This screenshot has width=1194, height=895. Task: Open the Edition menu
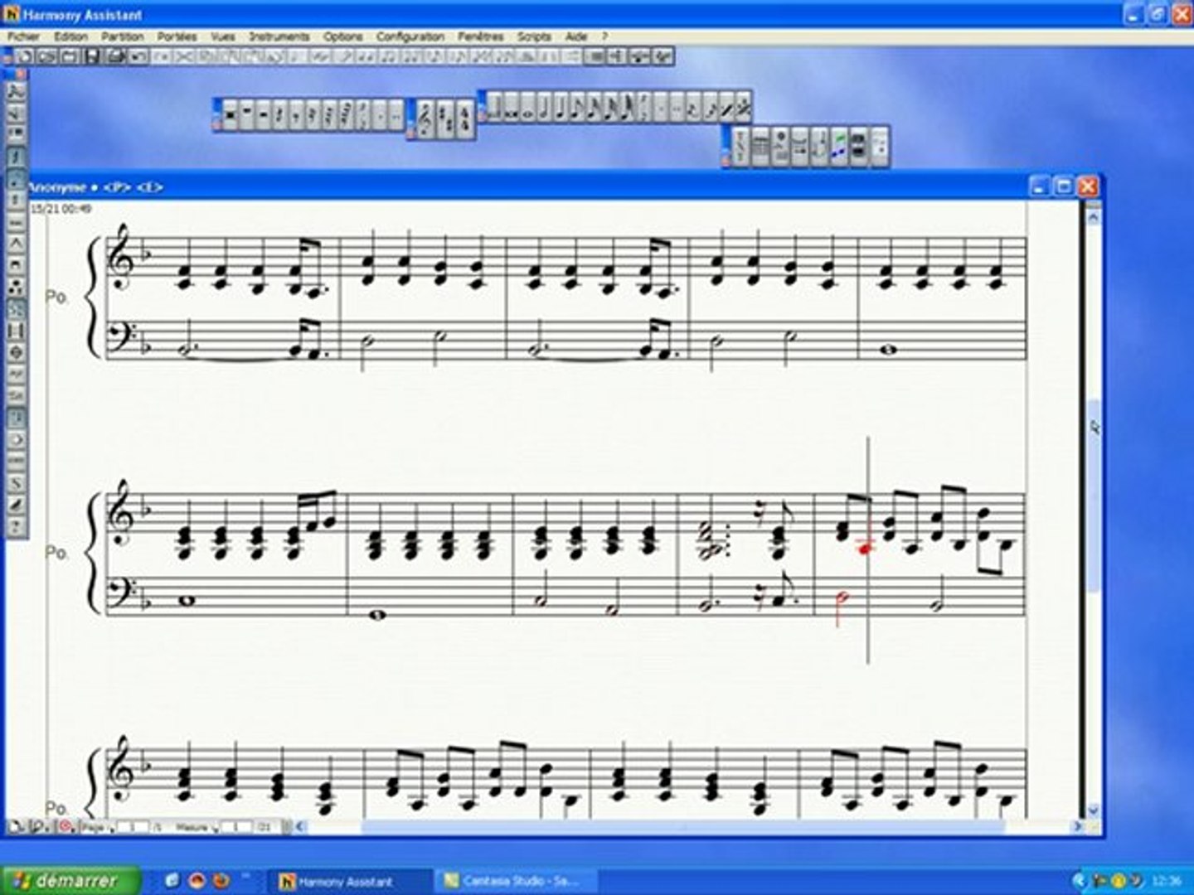70,36
